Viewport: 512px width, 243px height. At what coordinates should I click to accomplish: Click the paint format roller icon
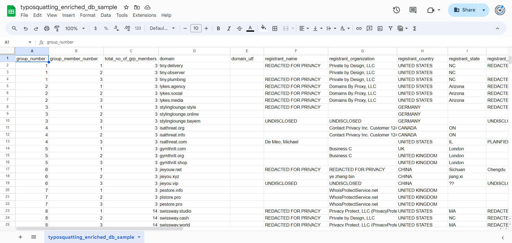(57, 29)
